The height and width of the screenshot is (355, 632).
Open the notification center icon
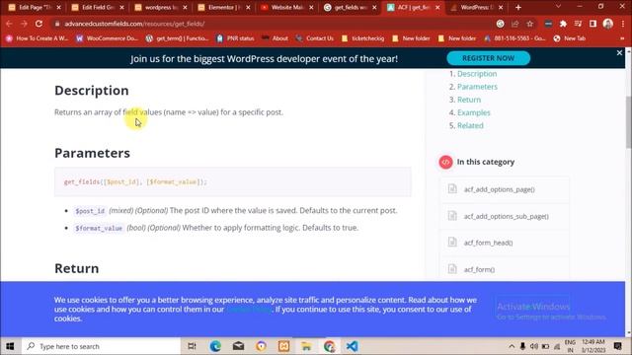617,346
